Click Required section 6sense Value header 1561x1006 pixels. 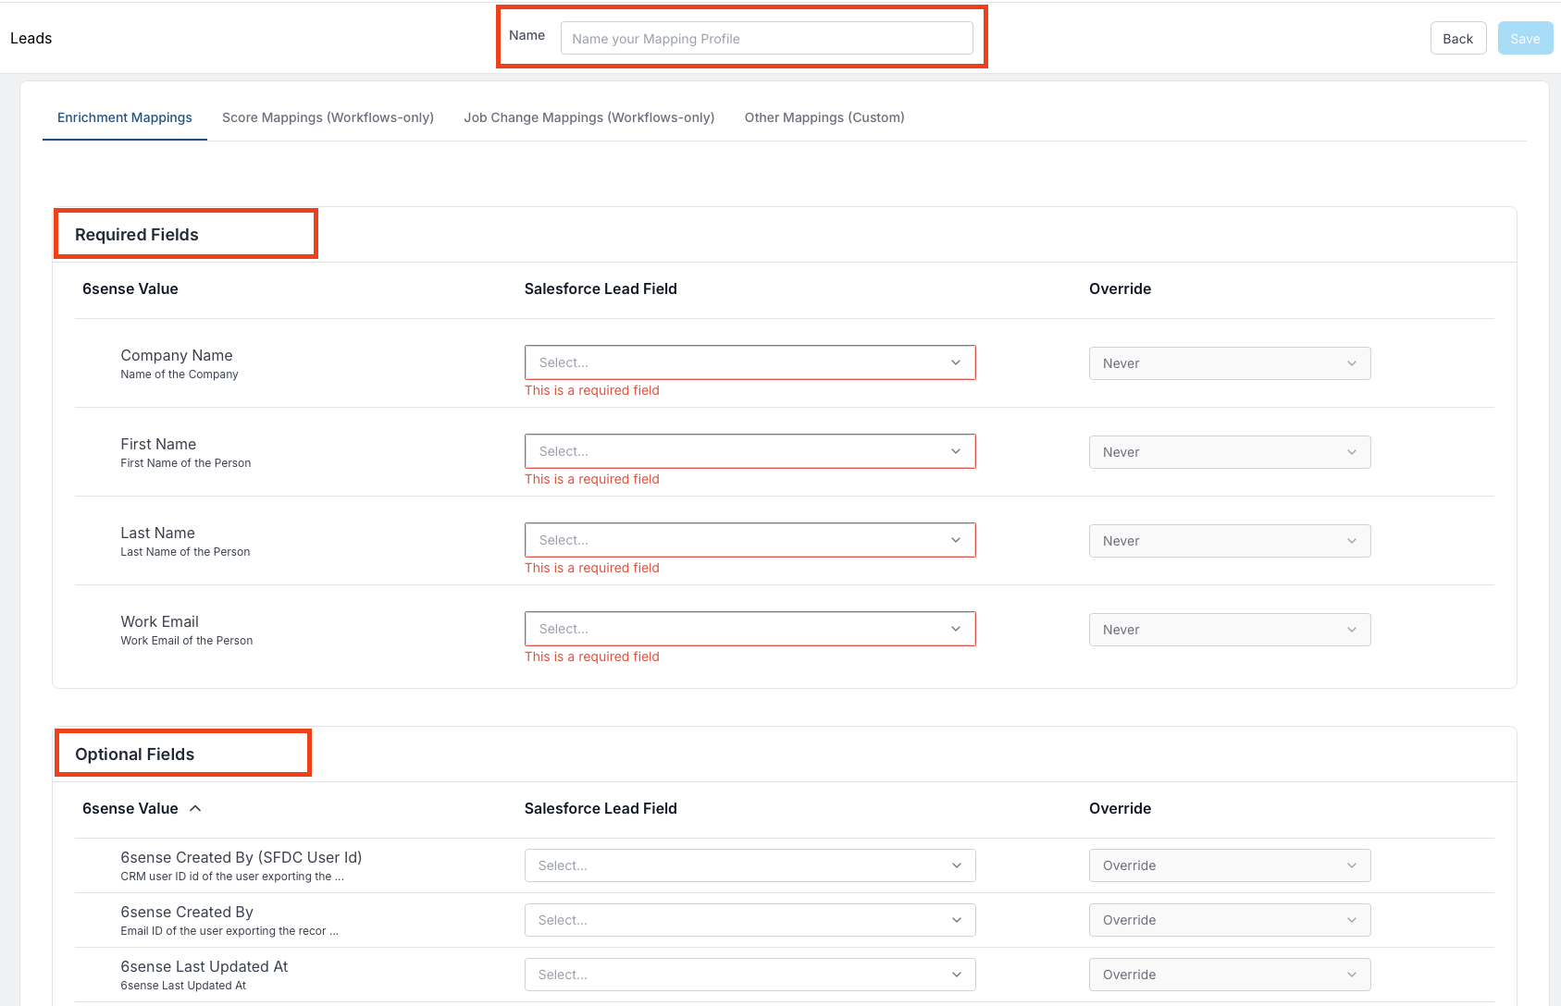[x=130, y=288]
